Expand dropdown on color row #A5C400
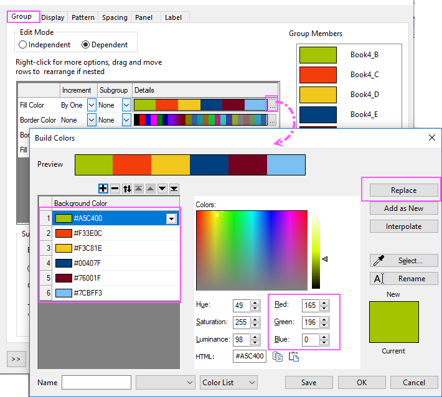The image size is (442, 397). (171, 218)
